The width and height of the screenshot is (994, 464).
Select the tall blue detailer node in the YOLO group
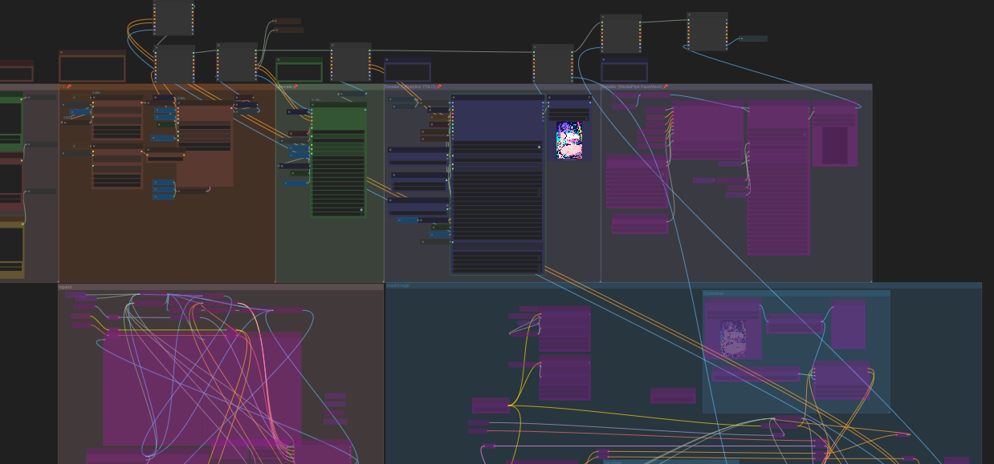(497, 184)
